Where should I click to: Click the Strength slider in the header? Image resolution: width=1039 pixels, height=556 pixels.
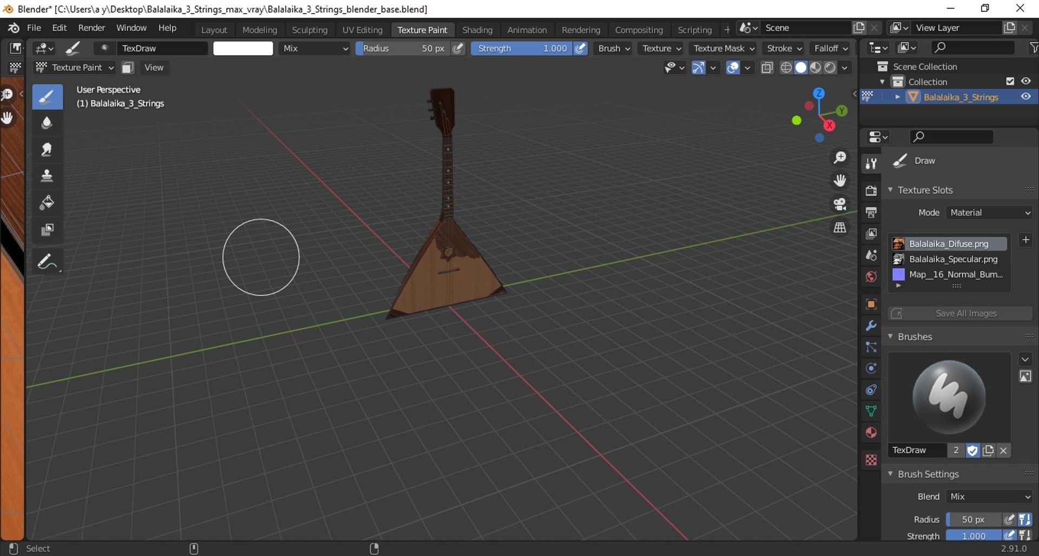point(521,49)
